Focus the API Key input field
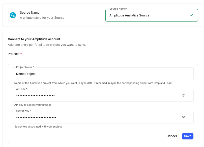 [x=103, y=95]
